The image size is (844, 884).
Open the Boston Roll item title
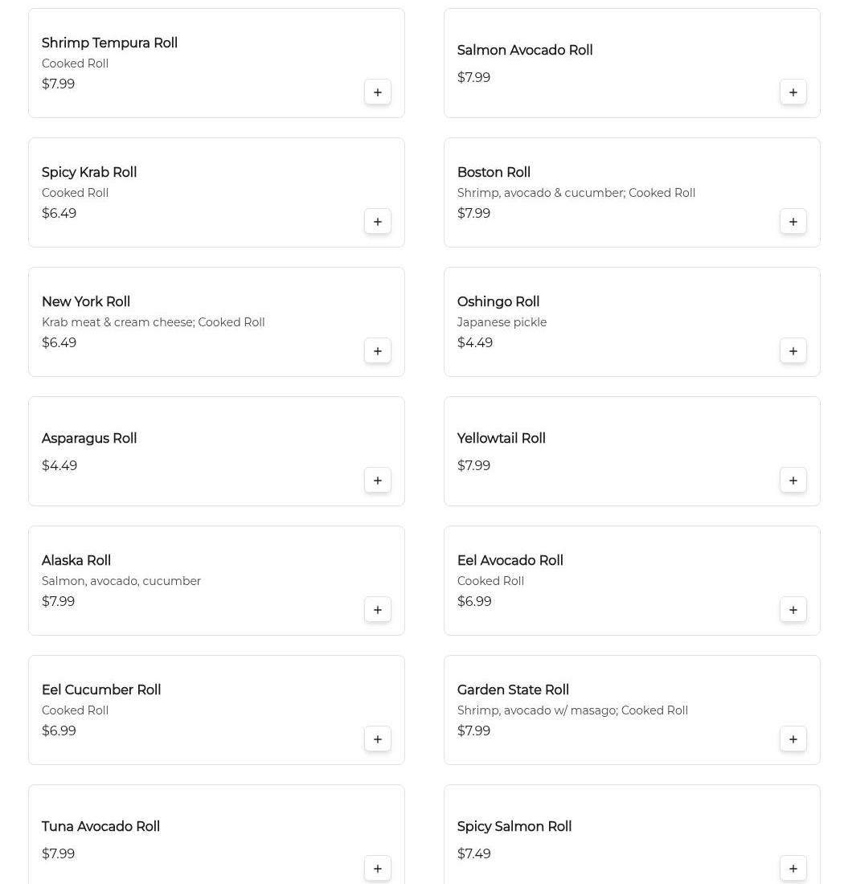[x=494, y=173]
